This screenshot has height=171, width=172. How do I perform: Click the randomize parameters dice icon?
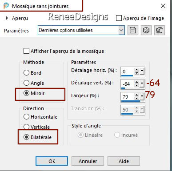146,30
